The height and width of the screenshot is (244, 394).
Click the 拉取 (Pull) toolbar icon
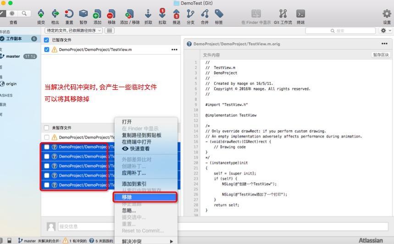(162, 13)
